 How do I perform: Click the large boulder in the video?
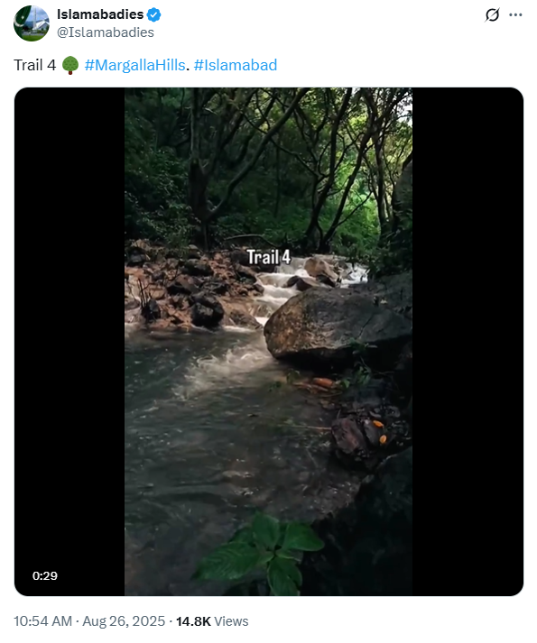coord(335,326)
